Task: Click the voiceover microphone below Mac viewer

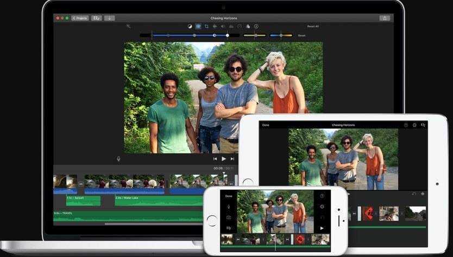Action: click(x=118, y=159)
